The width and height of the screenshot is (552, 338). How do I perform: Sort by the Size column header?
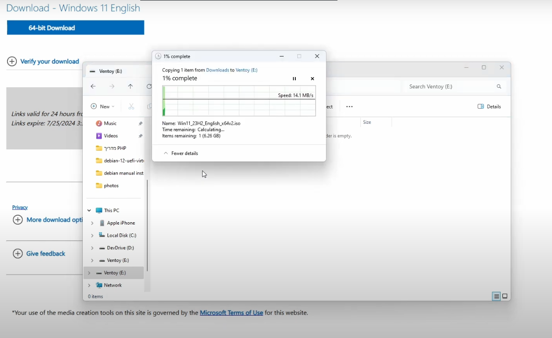pyautogui.click(x=367, y=122)
